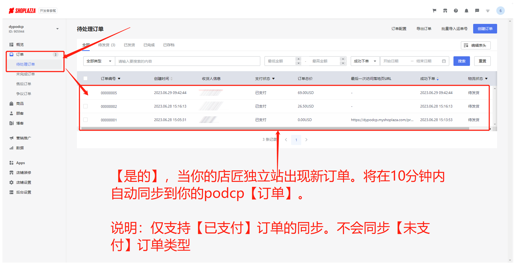
Task: Click the page vertical scrollbar
Action: [x=510, y=141]
